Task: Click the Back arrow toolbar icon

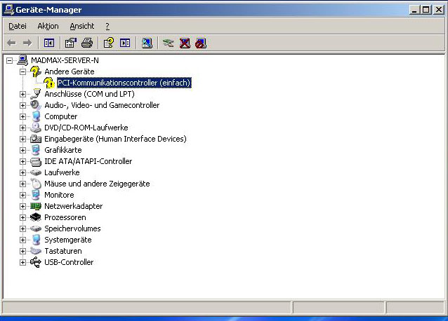Action: click(11, 43)
